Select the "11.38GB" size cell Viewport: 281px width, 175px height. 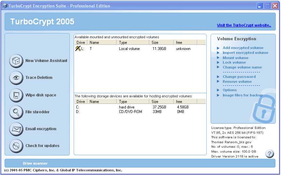coord(159,49)
